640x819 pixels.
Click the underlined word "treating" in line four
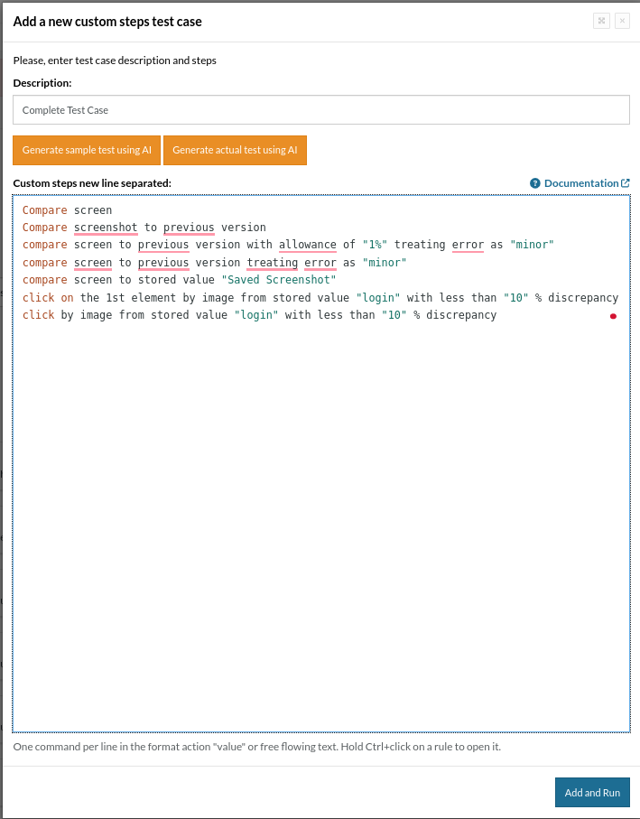point(272,263)
